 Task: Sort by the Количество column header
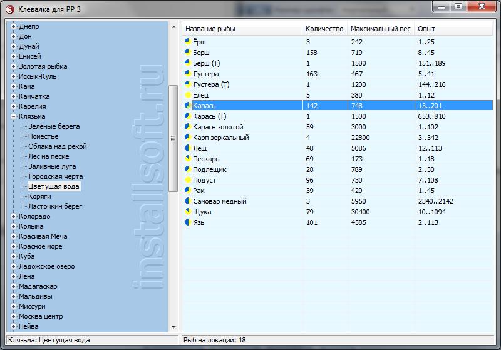(x=324, y=29)
